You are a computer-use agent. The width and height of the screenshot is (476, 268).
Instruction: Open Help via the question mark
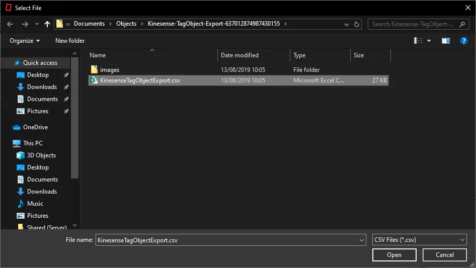tap(463, 41)
